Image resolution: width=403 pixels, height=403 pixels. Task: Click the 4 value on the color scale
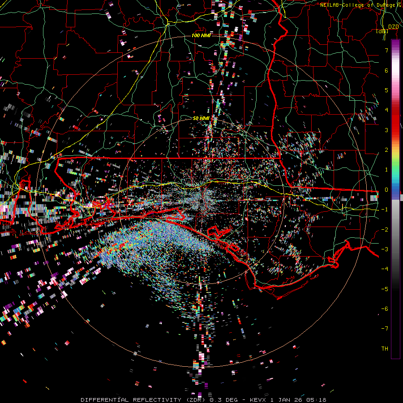point(386,110)
